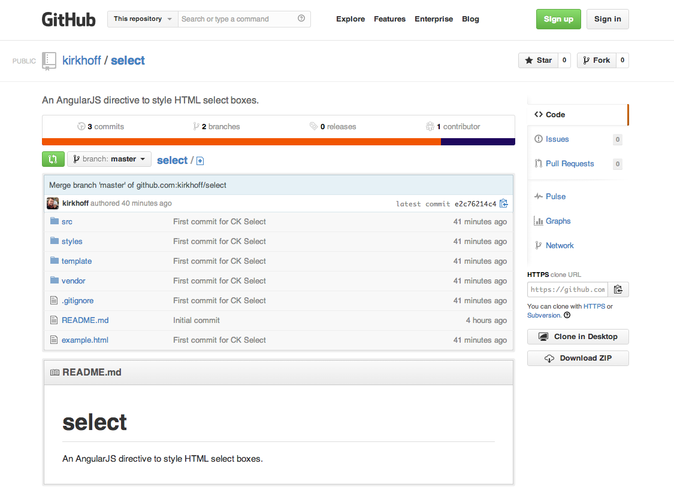Click kirkhoff's avatar in the commit bar
This screenshot has height=500, width=674.
tap(53, 203)
